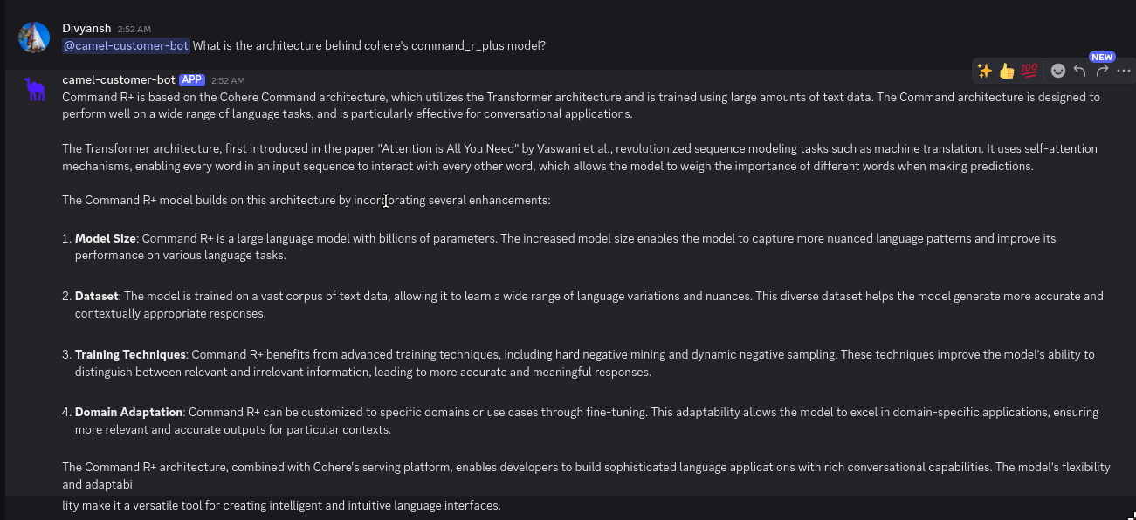Toggle the sparkles quick reaction on the message

coord(985,71)
